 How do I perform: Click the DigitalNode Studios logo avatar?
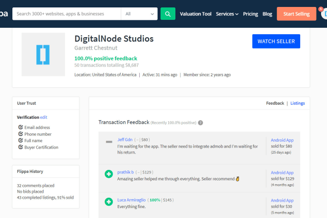coord(43,54)
